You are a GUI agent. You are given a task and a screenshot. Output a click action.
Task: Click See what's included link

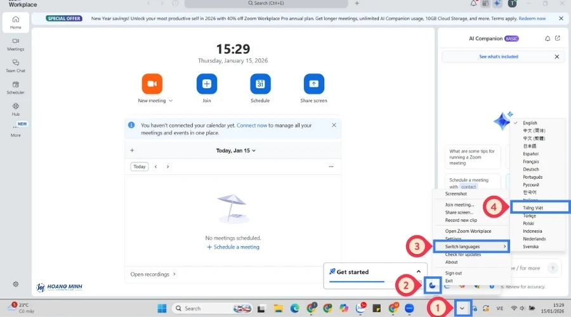coord(499,57)
